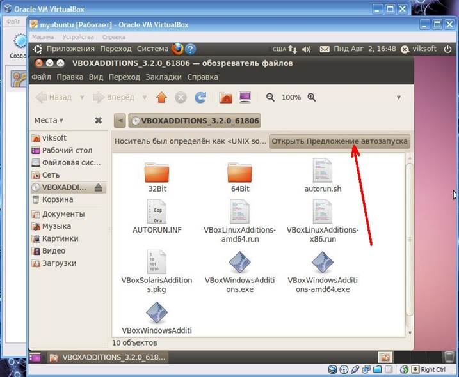Select Файловая сис... in sidebar
Viewport: 459px width, 377px height.
[68, 162]
